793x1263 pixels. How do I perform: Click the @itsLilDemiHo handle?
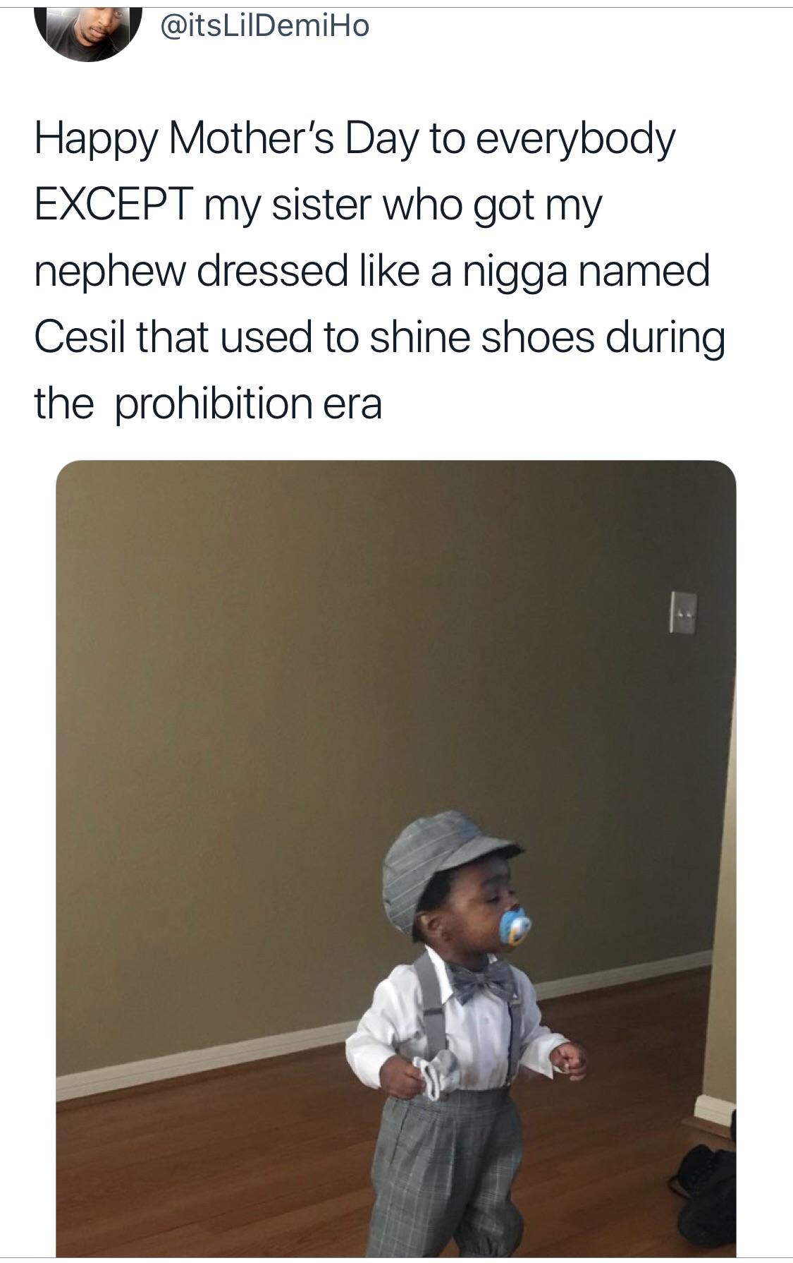(265, 27)
